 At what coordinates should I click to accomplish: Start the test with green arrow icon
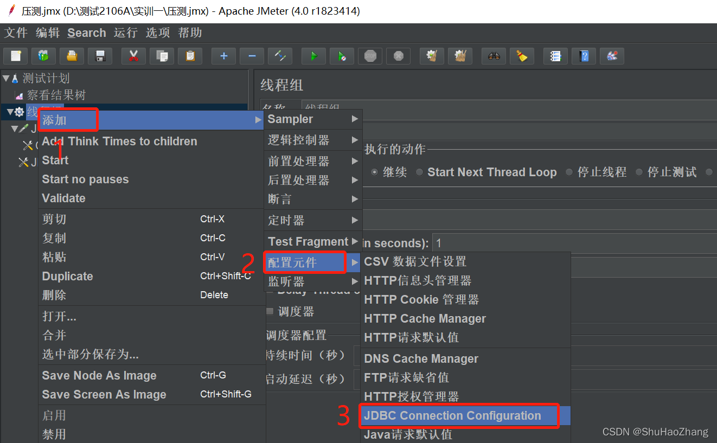tap(313, 56)
